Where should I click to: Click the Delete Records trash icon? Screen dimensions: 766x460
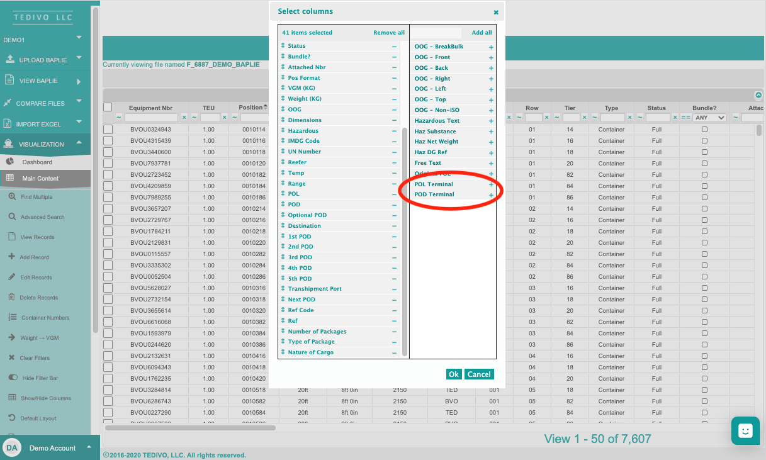tap(12, 298)
